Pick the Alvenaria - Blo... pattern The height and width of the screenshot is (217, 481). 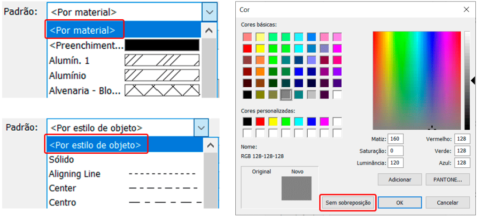point(124,90)
